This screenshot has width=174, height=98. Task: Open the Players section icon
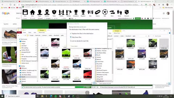(x=40, y=12)
